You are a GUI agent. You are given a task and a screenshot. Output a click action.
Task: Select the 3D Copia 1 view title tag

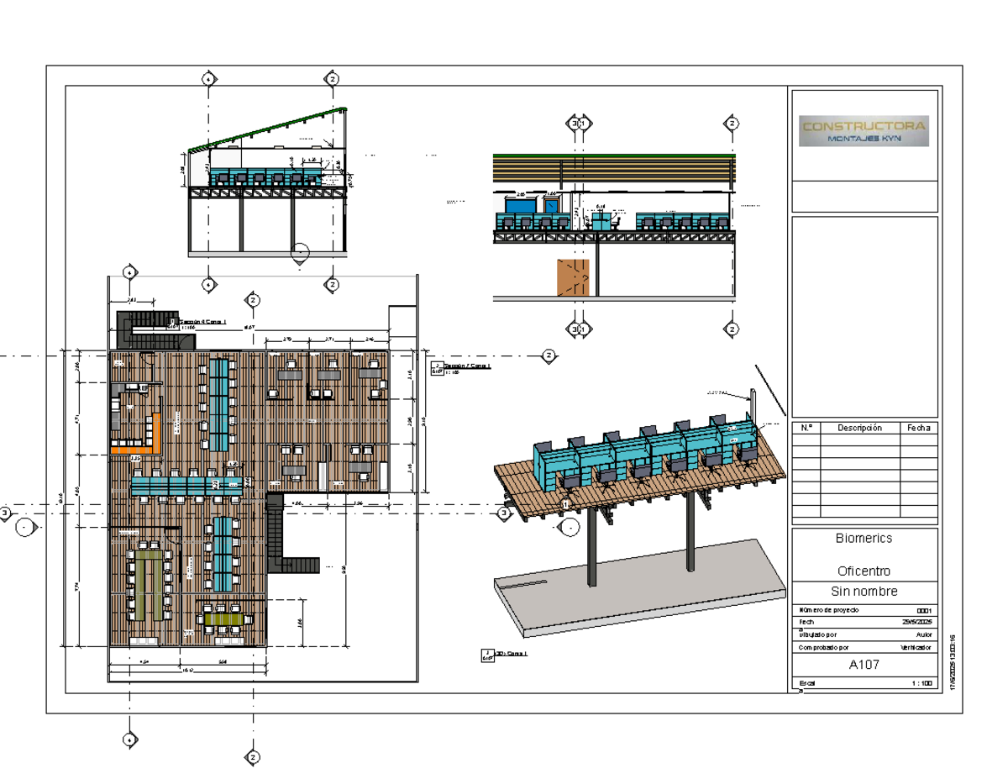(x=501, y=655)
